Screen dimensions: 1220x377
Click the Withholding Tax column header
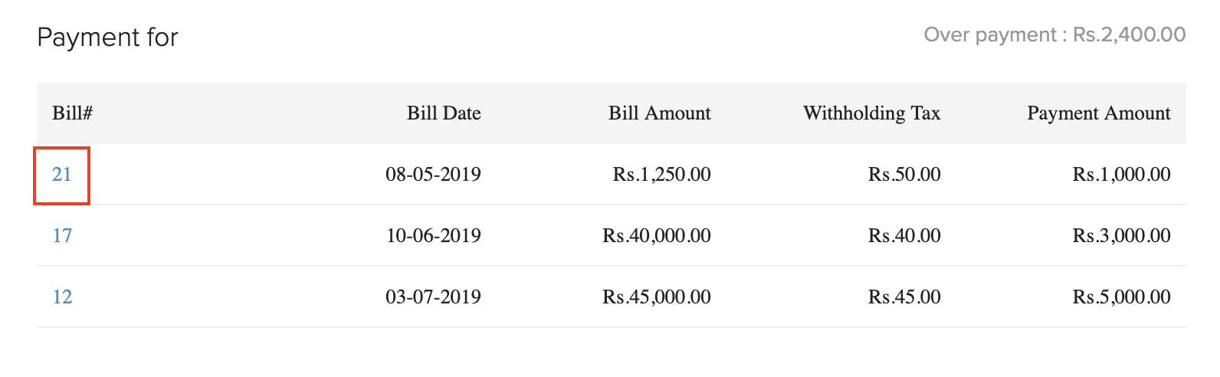(x=871, y=113)
